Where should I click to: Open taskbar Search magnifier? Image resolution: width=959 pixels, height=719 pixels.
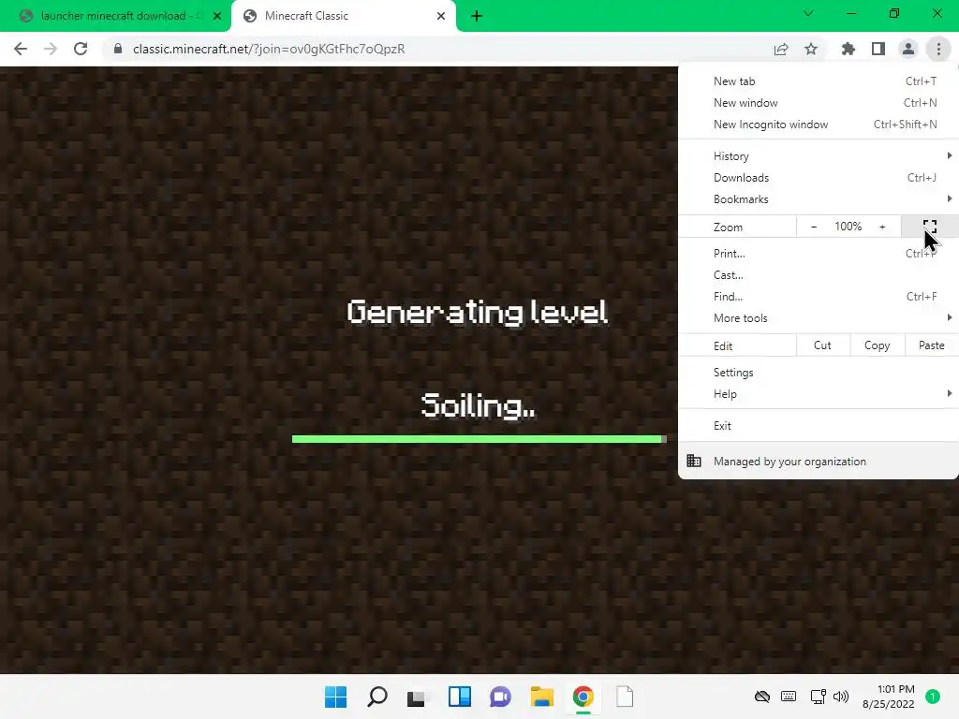[x=377, y=697]
